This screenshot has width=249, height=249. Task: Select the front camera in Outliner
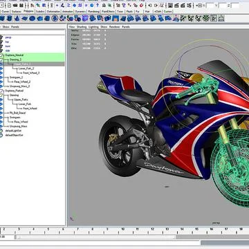point(8,46)
